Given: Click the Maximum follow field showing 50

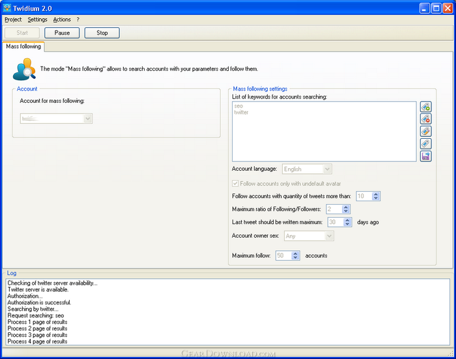Looking at the screenshot, I should coord(283,255).
